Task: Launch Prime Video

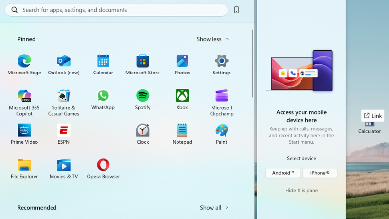Action: point(24,134)
